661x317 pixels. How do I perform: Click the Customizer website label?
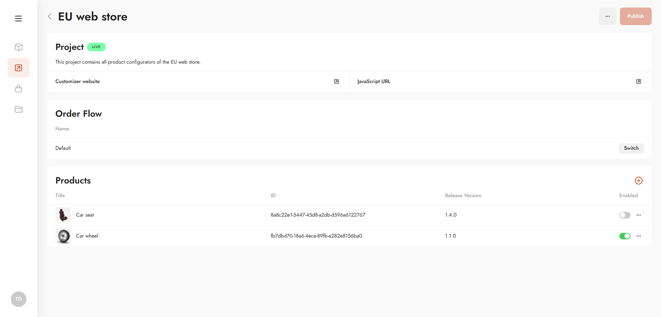77,82
